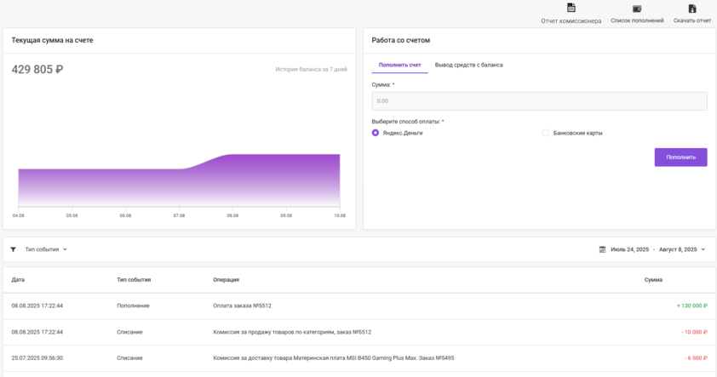Switch to the Пополнить счет tab

(399, 65)
